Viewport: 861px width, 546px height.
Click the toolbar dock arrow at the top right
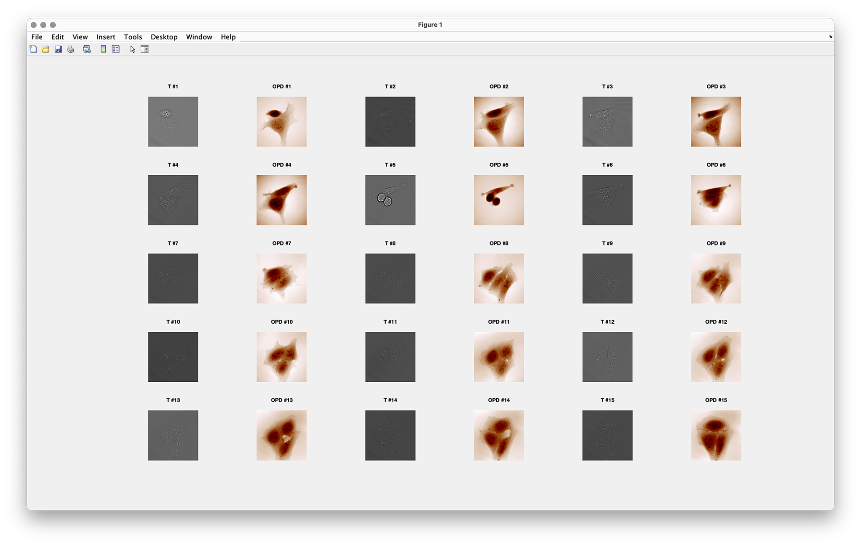click(830, 37)
